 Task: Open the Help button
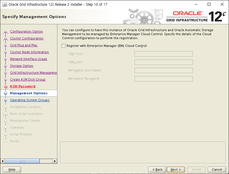[x=12, y=169]
